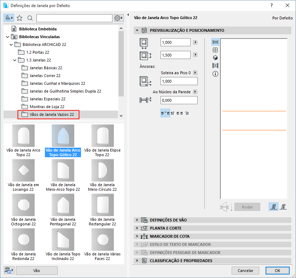Select Vãos de Janela Vazios 22 folder
The image size is (296, 278).
[x=48, y=114]
